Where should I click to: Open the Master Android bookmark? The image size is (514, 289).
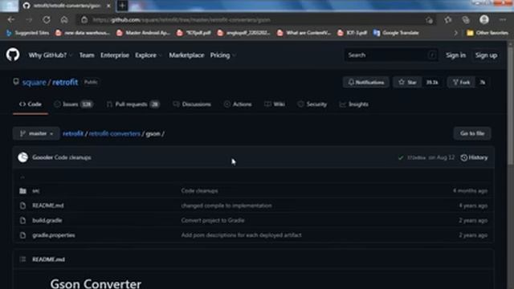(x=143, y=33)
